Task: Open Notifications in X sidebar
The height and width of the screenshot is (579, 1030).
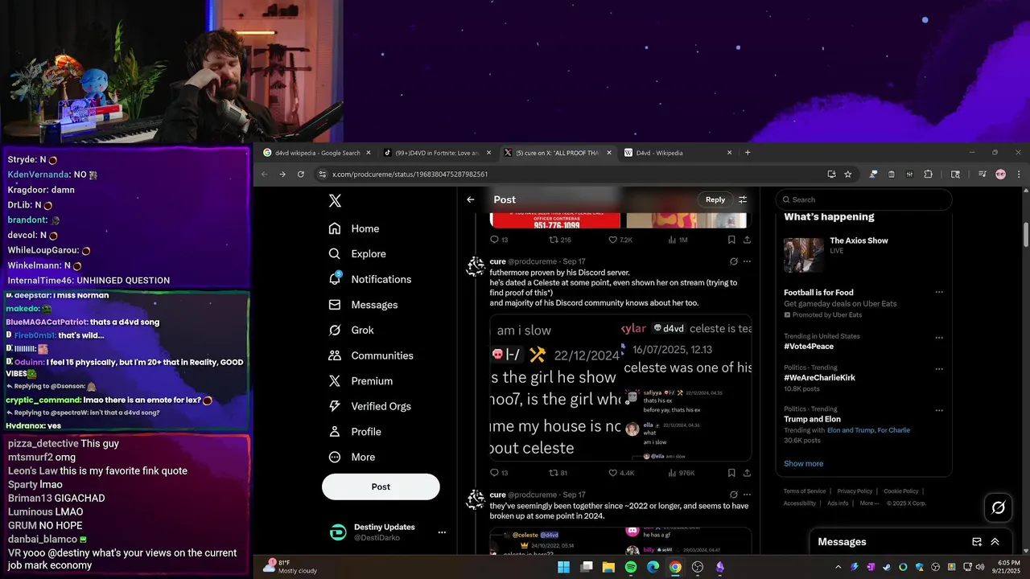Action: (370, 279)
